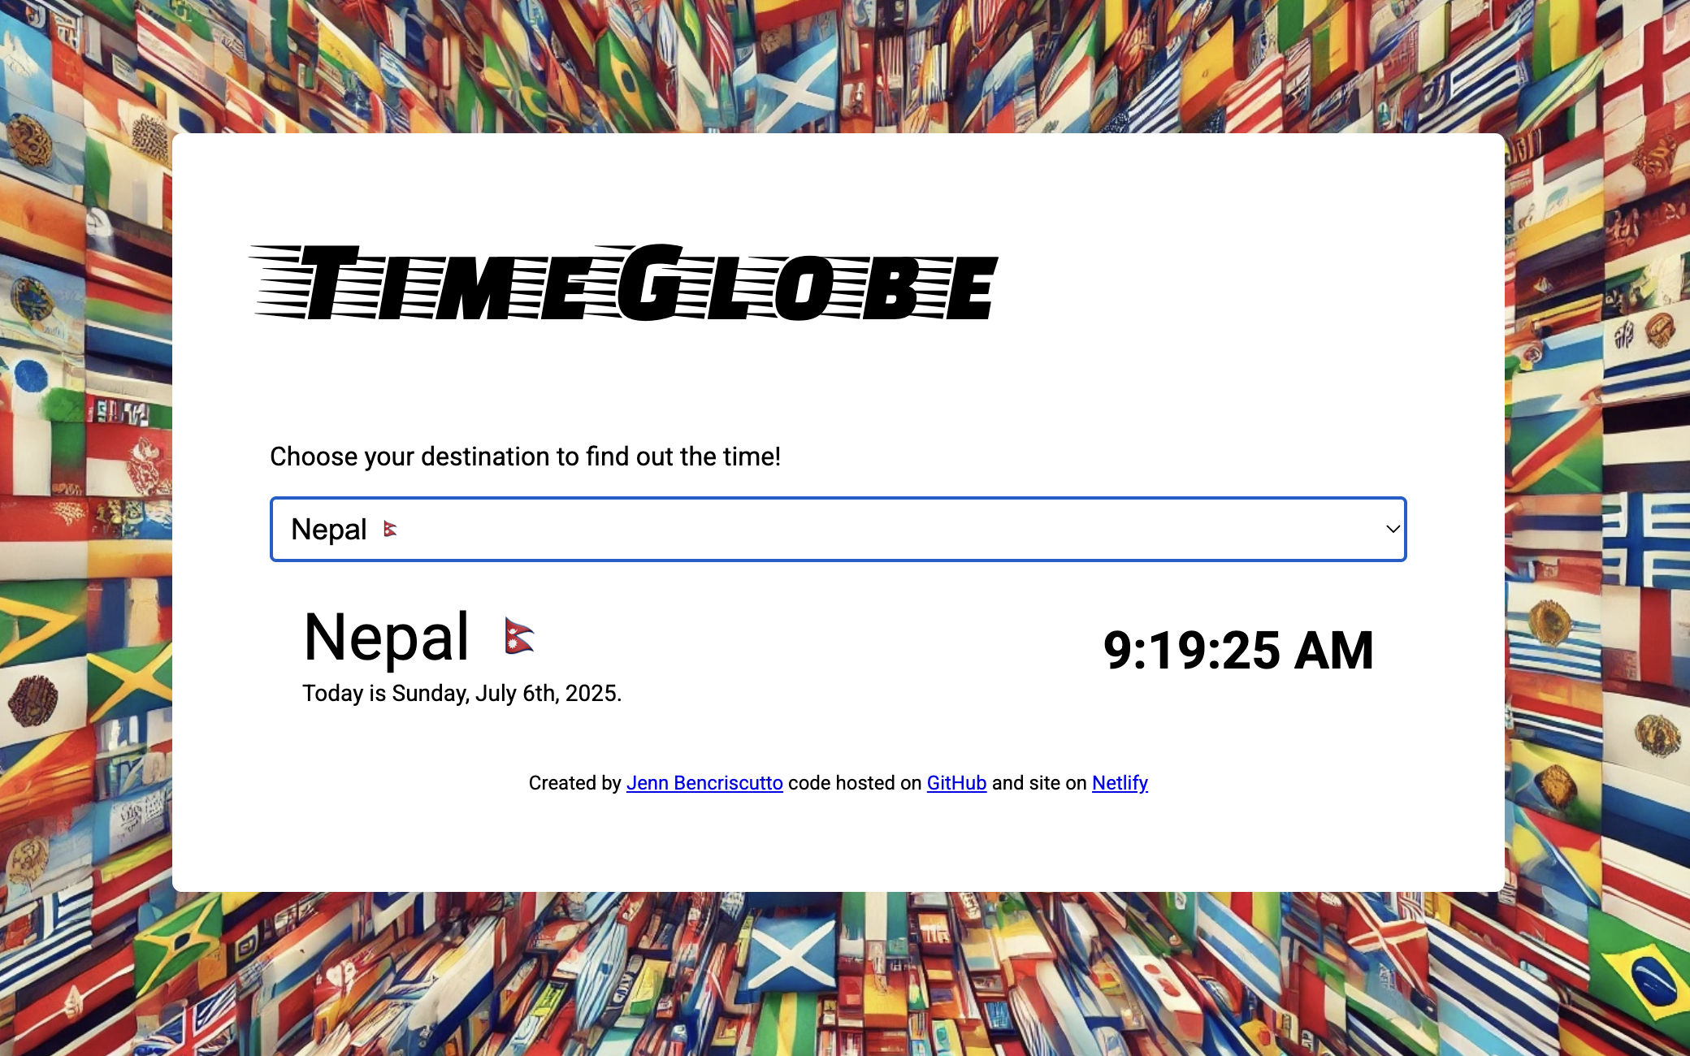
Task: Click the Nepal country heading
Action: [385, 638]
